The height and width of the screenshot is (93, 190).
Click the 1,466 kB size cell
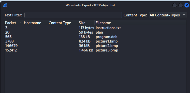point(86,50)
